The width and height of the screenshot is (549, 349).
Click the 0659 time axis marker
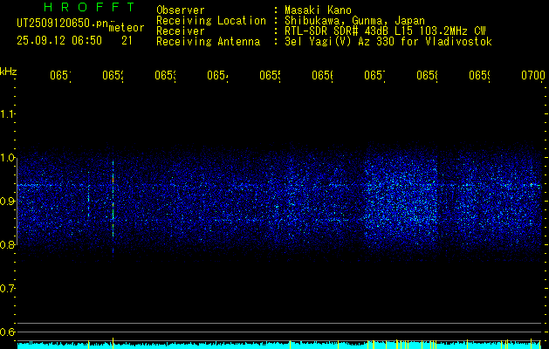(479, 75)
